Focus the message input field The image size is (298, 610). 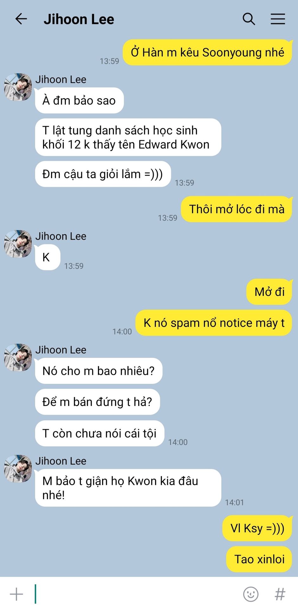pyautogui.click(x=136, y=594)
